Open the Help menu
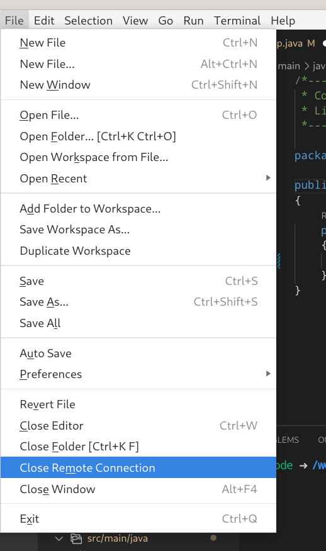 pos(283,21)
